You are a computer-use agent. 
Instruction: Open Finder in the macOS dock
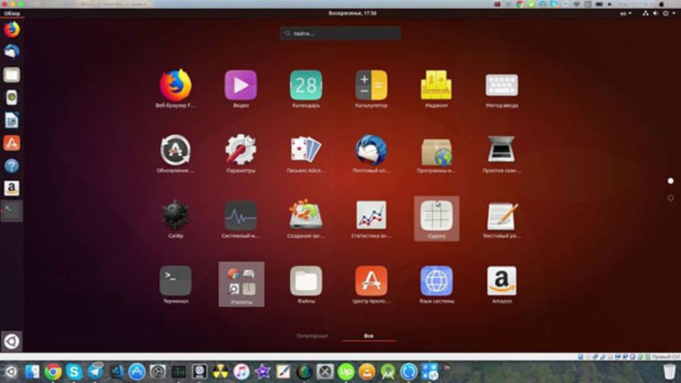coord(32,372)
